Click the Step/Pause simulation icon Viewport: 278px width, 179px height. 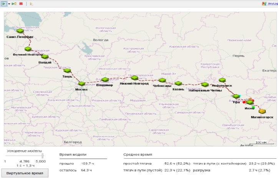click(14, 3)
